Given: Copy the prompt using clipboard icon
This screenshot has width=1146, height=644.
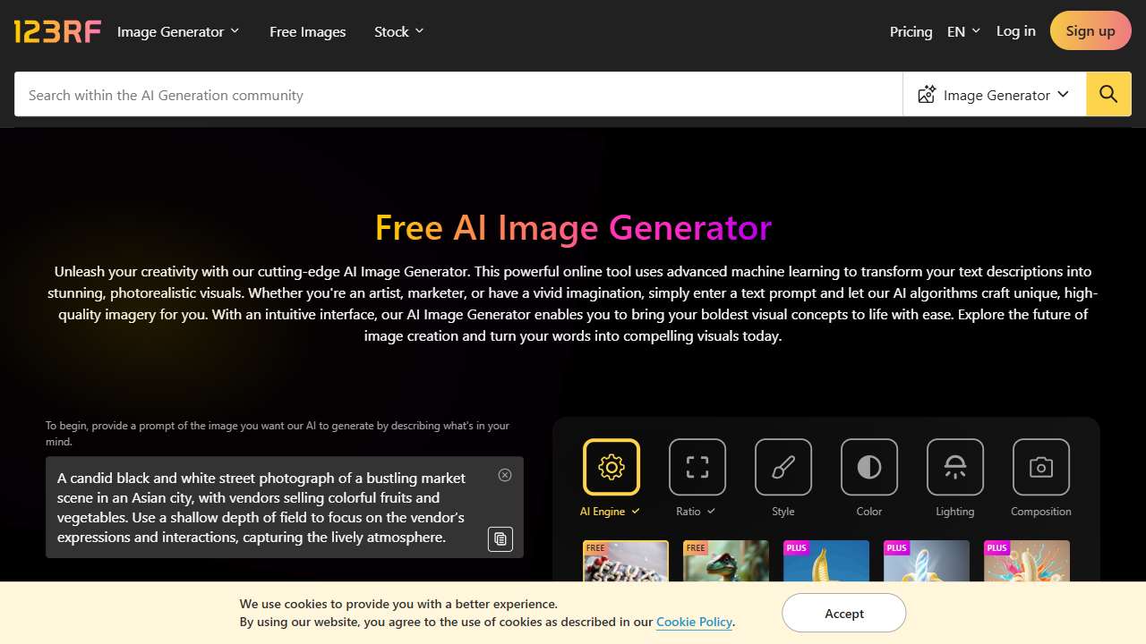Looking at the screenshot, I should [x=500, y=538].
